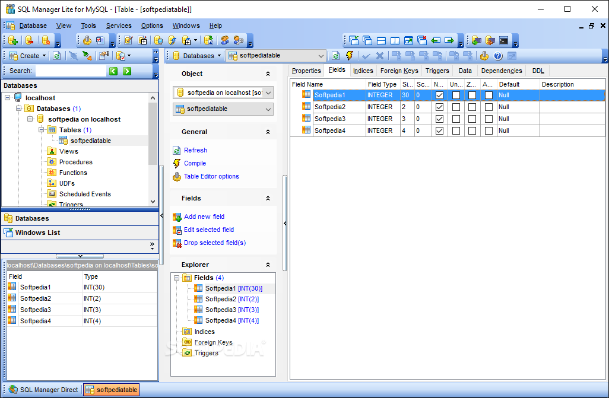This screenshot has width=609, height=398.
Task: Open the Services menu
Action: click(x=119, y=26)
